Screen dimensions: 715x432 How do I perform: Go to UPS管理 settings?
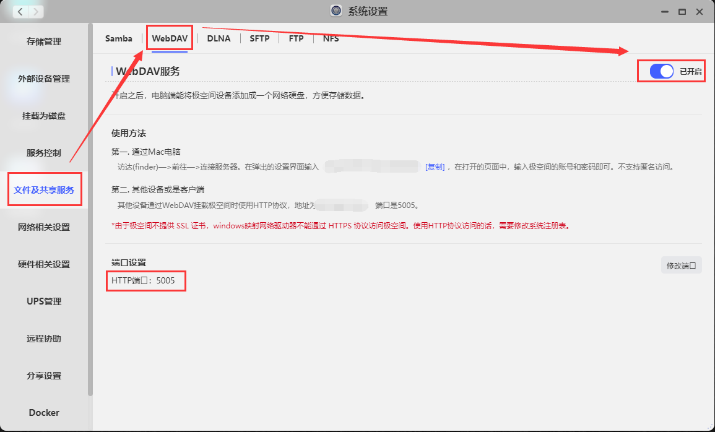(x=44, y=301)
